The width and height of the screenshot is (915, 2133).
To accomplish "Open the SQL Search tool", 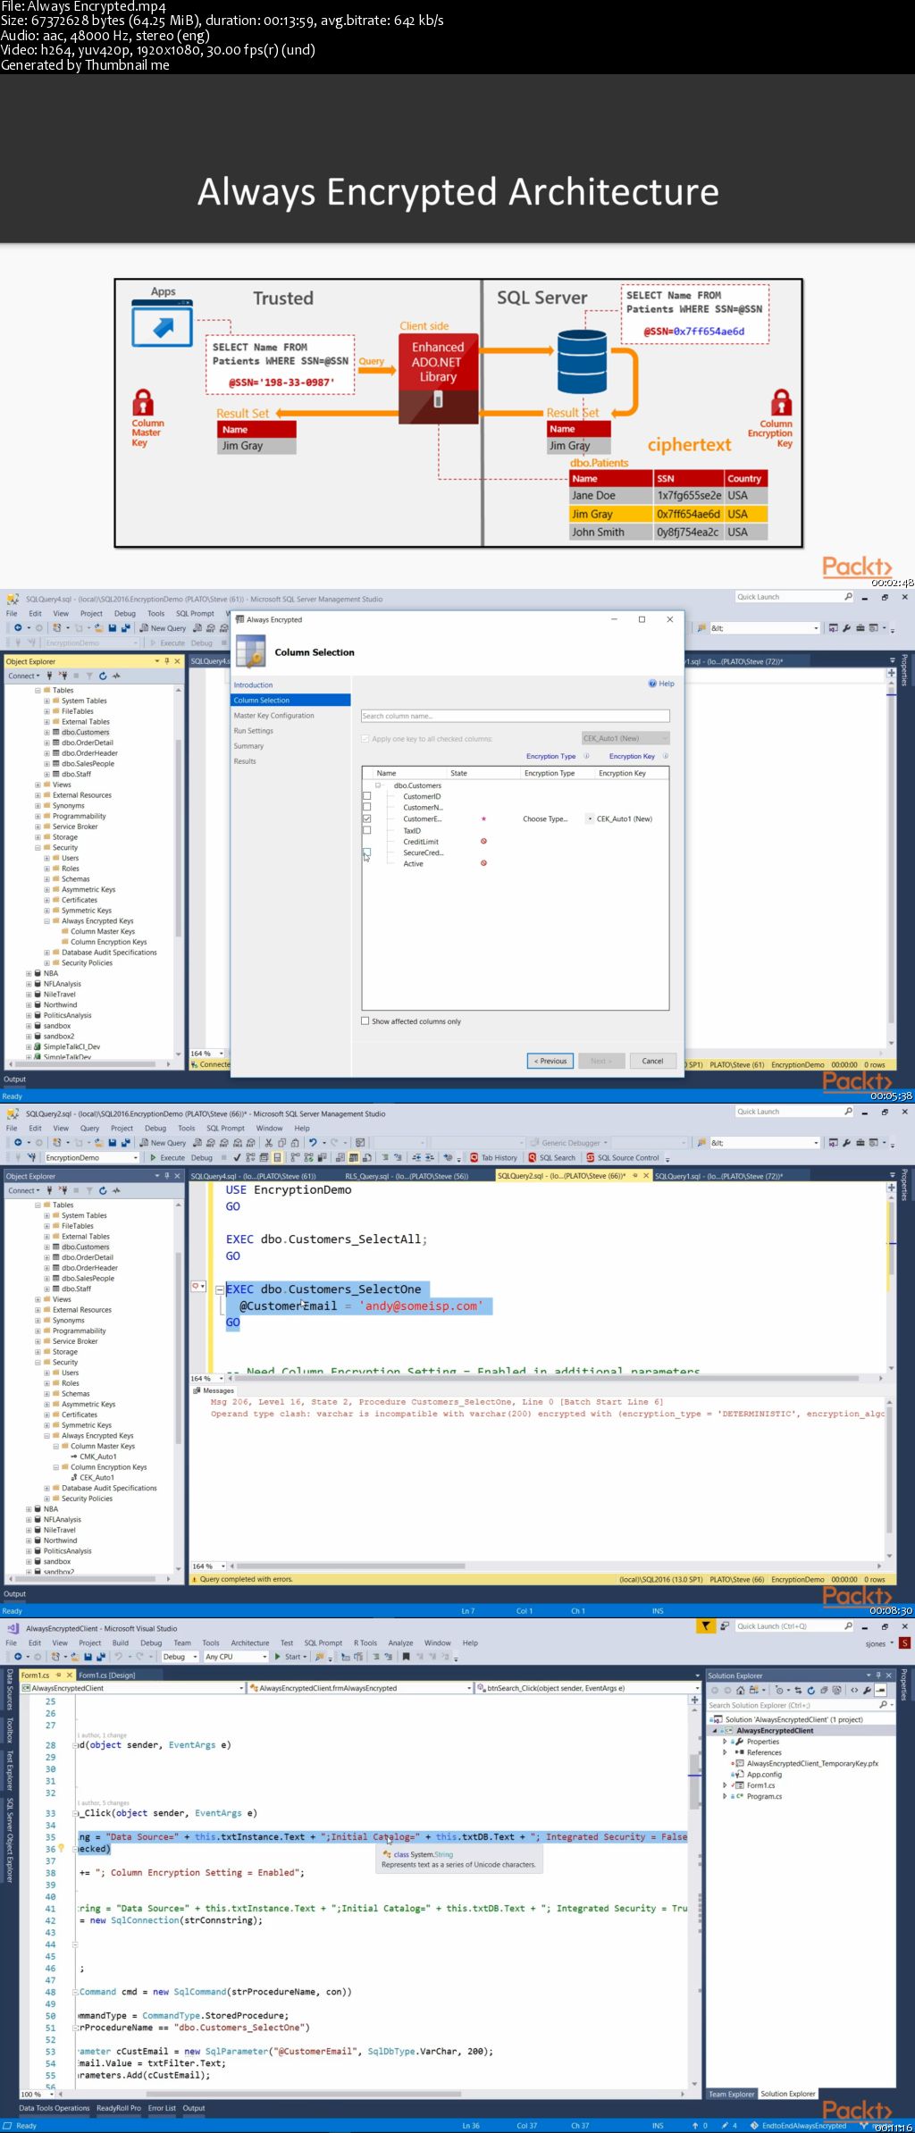I will [x=551, y=1157].
